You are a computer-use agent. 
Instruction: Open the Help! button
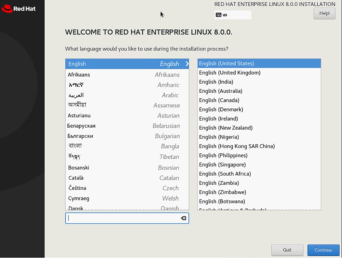324,13
